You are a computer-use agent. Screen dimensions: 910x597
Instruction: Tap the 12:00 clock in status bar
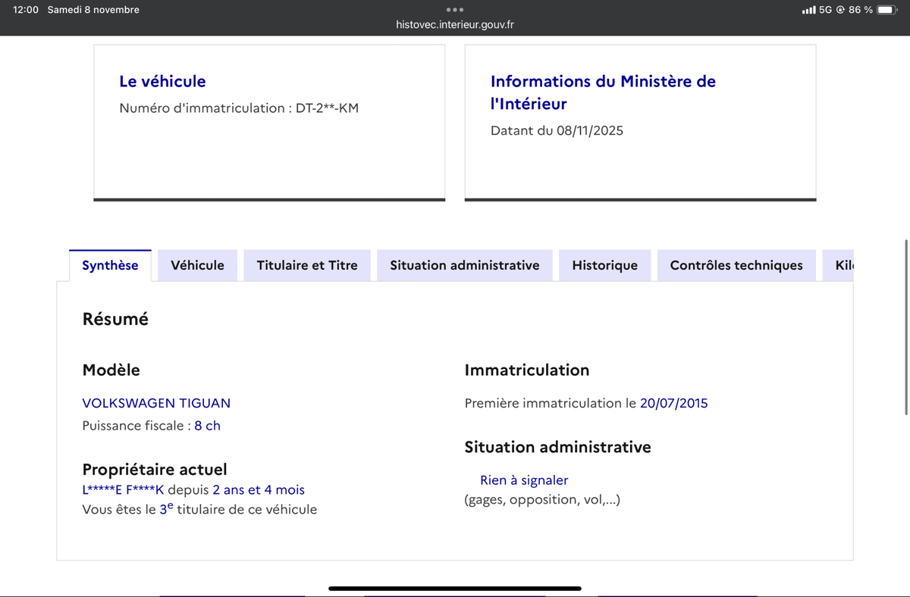point(26,10)
